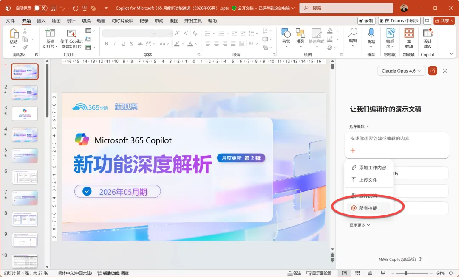Click the Redo icon in title bar
The image size is (459, 277).
[x=76, y=8]
